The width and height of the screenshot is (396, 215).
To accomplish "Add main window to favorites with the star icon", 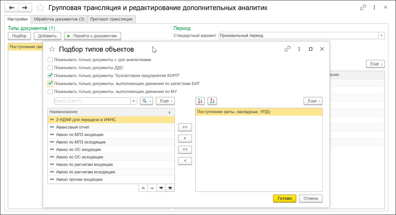I will pyautogui.click(x=40, y=8).
